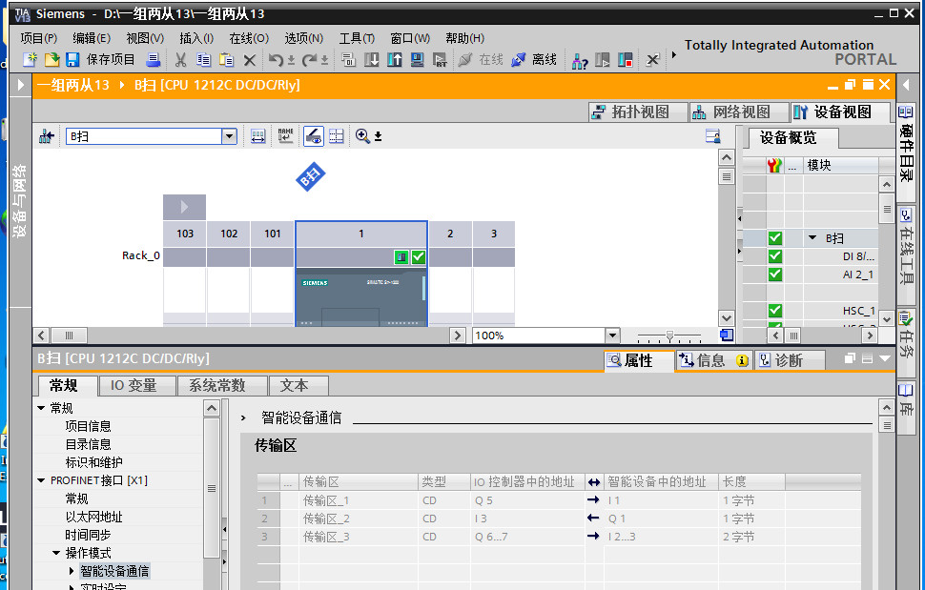The image size is (925, 590).
Task: Open accessible devices search icon
Action: (579, 59)
